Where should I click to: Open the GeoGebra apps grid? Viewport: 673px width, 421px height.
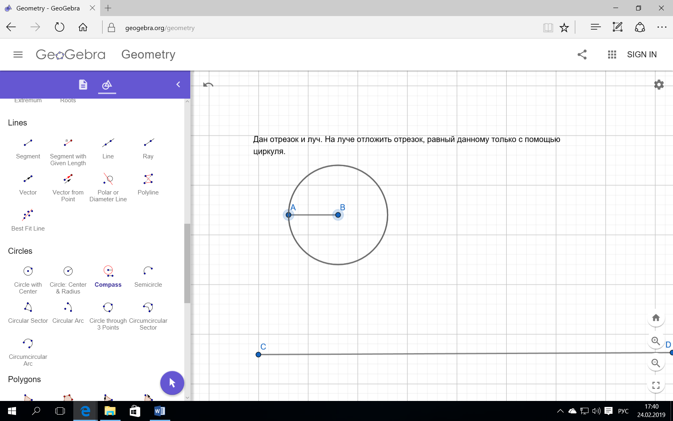coord(612,55)
